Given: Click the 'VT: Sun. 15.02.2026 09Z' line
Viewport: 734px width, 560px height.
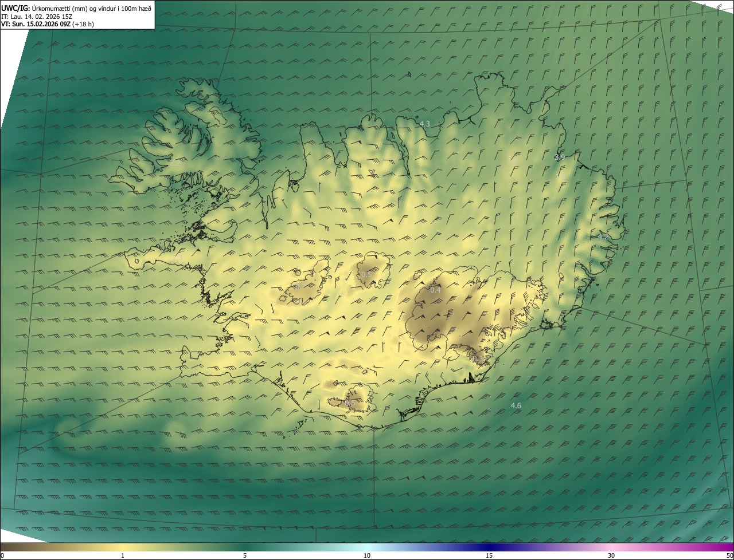Looking at the screenshot, I should (48, 24).
